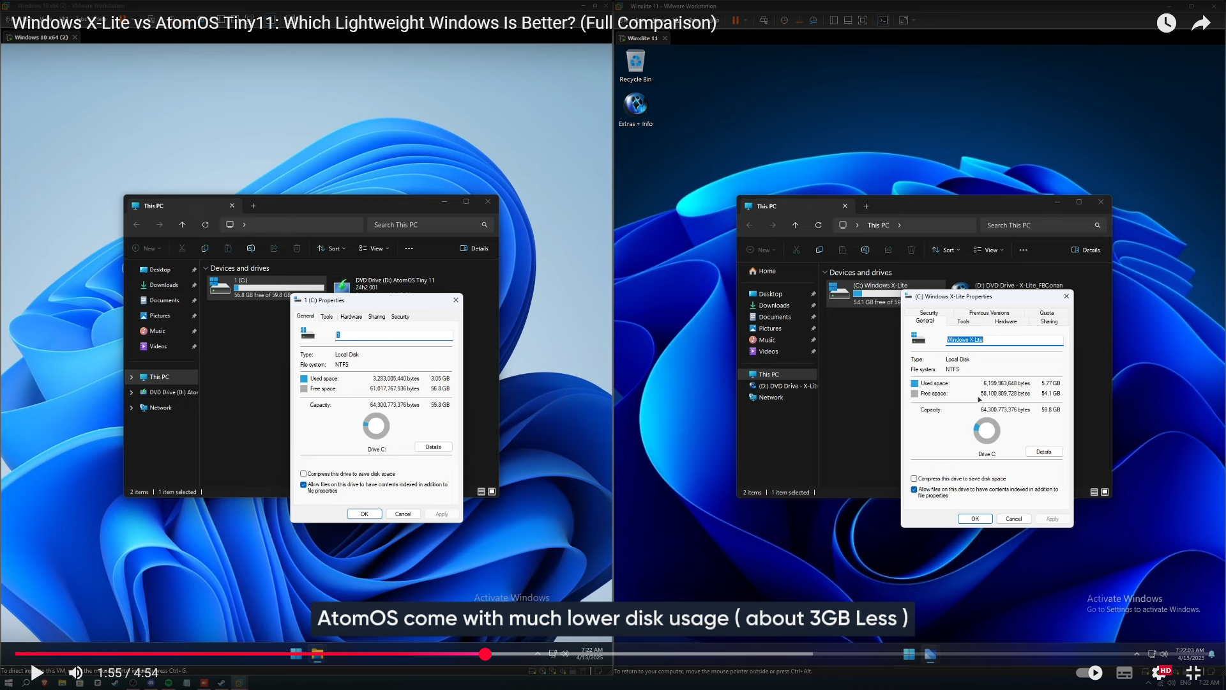Mute the video volume speaker icon
Screen dimensions: 1226x690
75,672
